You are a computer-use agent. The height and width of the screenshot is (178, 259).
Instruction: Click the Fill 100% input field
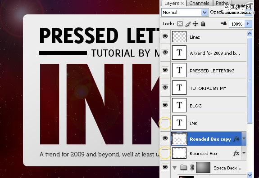237,24
